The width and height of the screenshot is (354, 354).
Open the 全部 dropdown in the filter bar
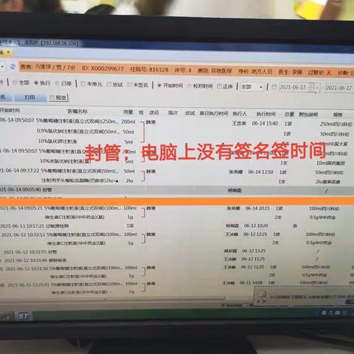[252, 87]
